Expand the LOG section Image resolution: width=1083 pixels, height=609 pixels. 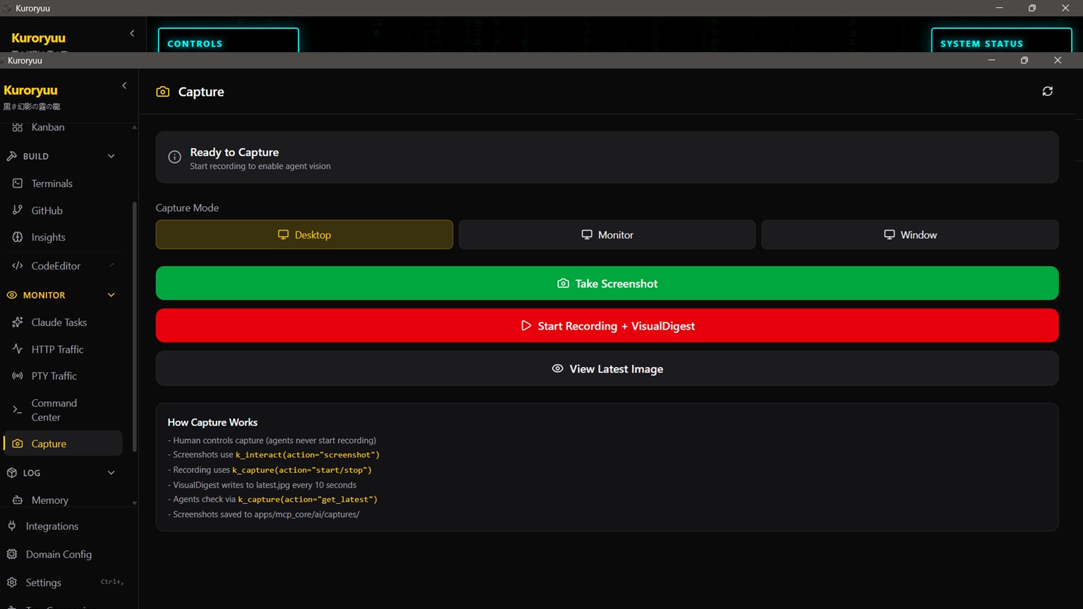[x=111, y=473]
